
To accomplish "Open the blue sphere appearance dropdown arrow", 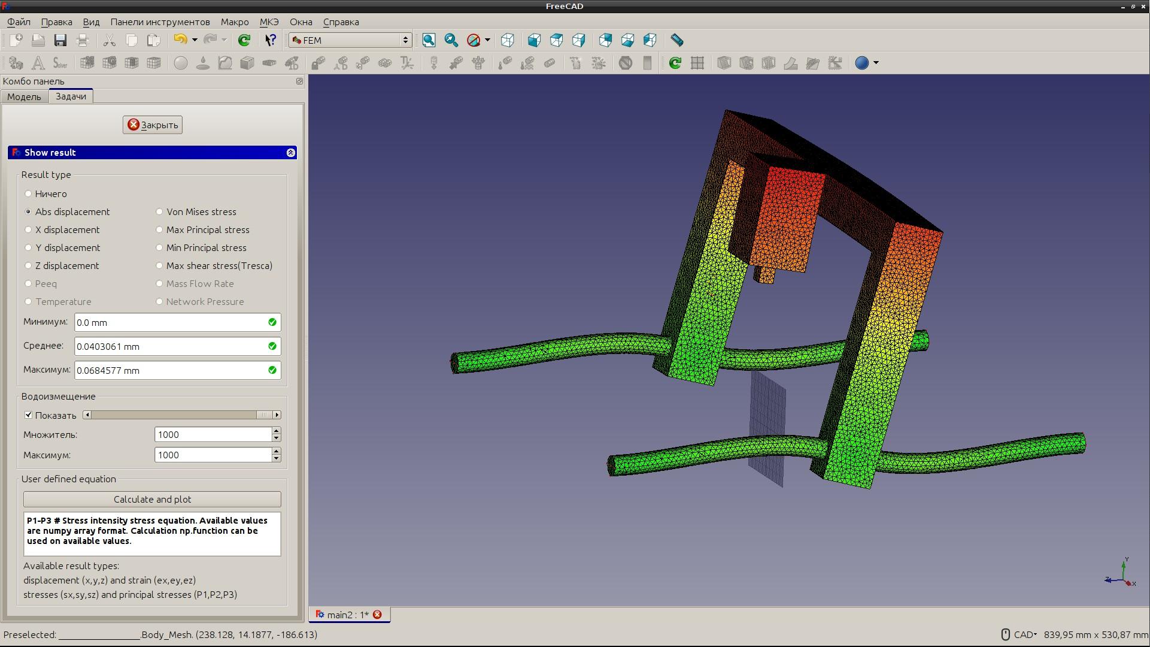I will (x=876, y=63).
